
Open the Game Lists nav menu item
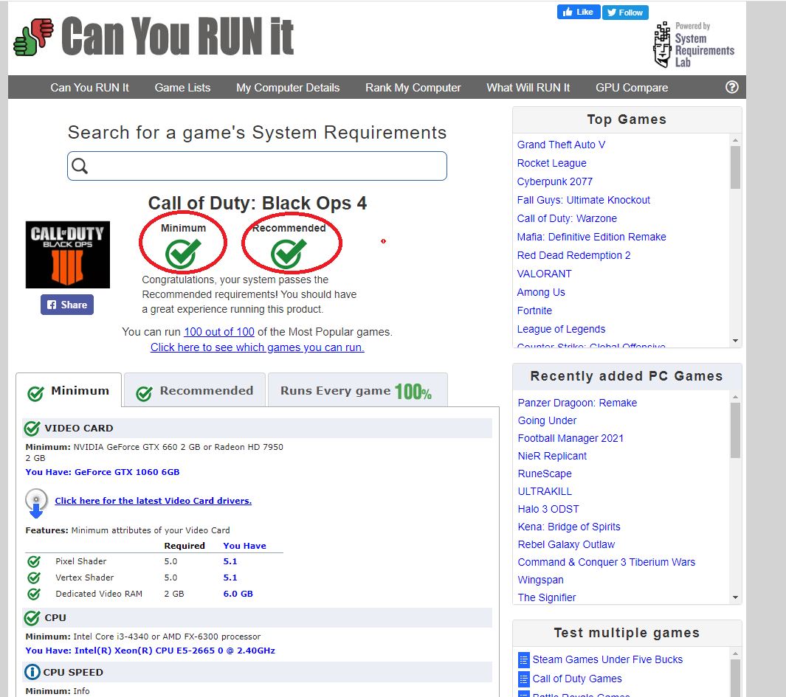(182, 88)
